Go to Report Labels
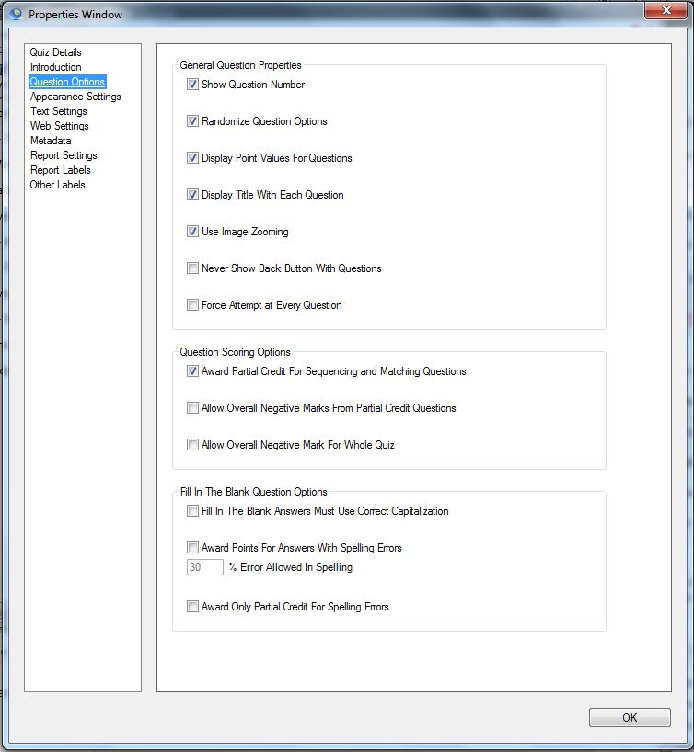Screen dimensions: 694x752 [60, 170]
